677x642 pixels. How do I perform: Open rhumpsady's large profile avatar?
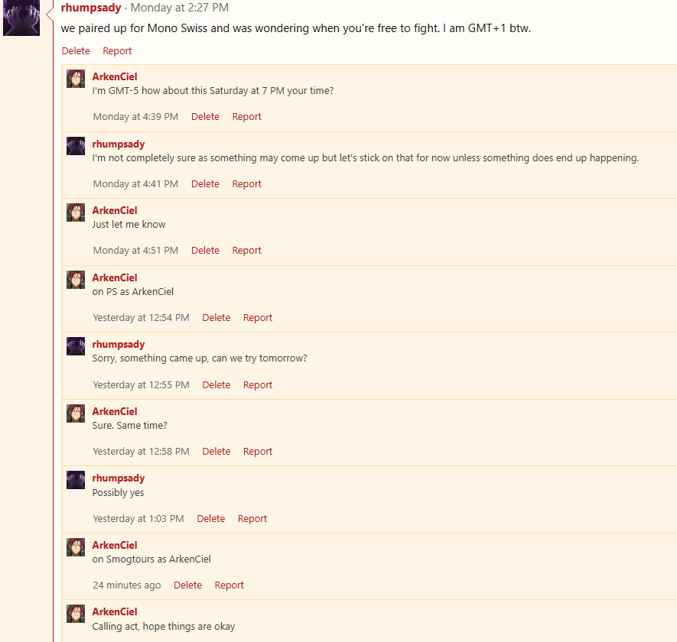[21, 18]
